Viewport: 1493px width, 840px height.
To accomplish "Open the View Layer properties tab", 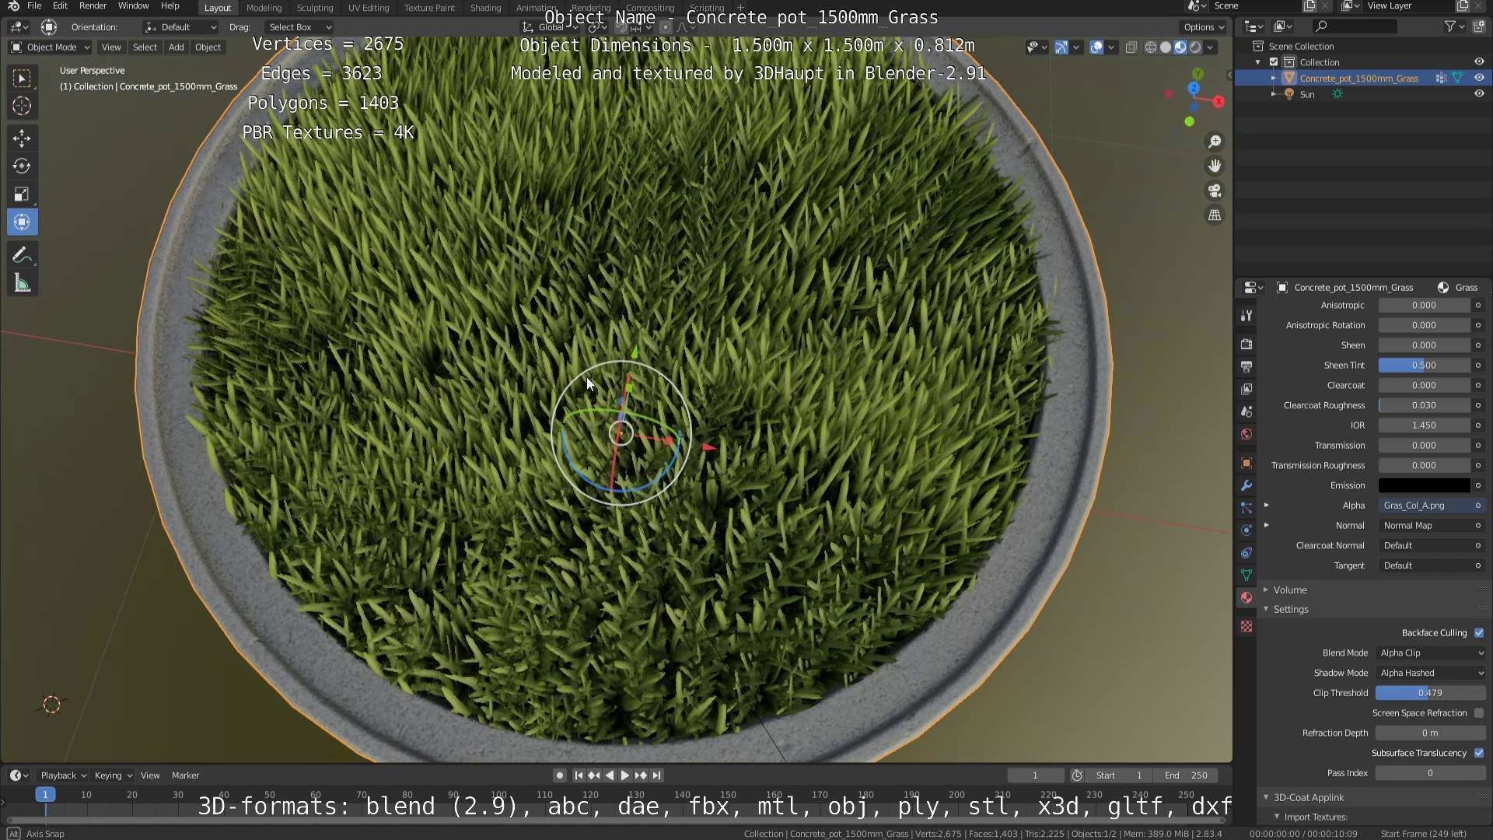I will (1246, 389).
